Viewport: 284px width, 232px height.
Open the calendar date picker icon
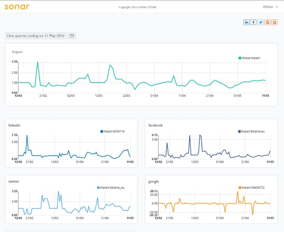click(72, 36)
